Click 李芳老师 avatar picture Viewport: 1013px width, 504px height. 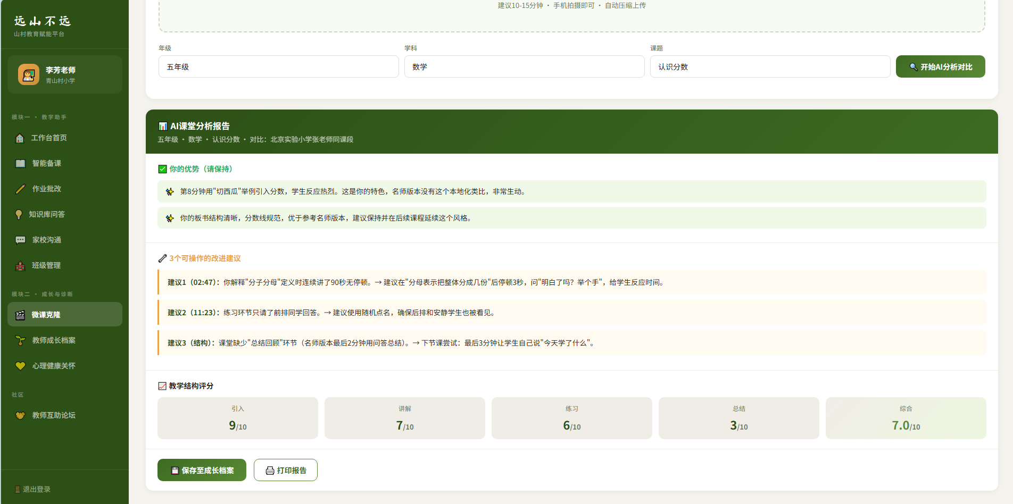(x=29, y=74)
